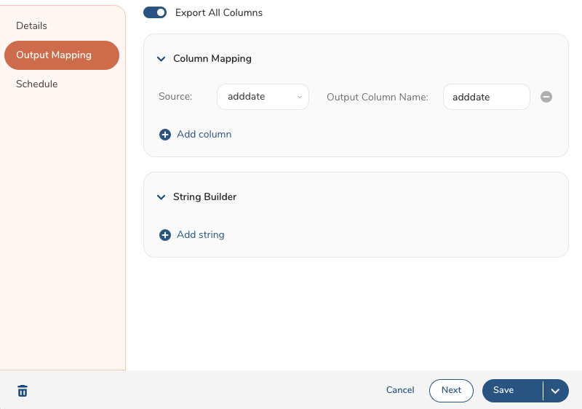Focus the Output Column Name field
The width and height of the screenshot is (582, 409).
coord(486,97)
